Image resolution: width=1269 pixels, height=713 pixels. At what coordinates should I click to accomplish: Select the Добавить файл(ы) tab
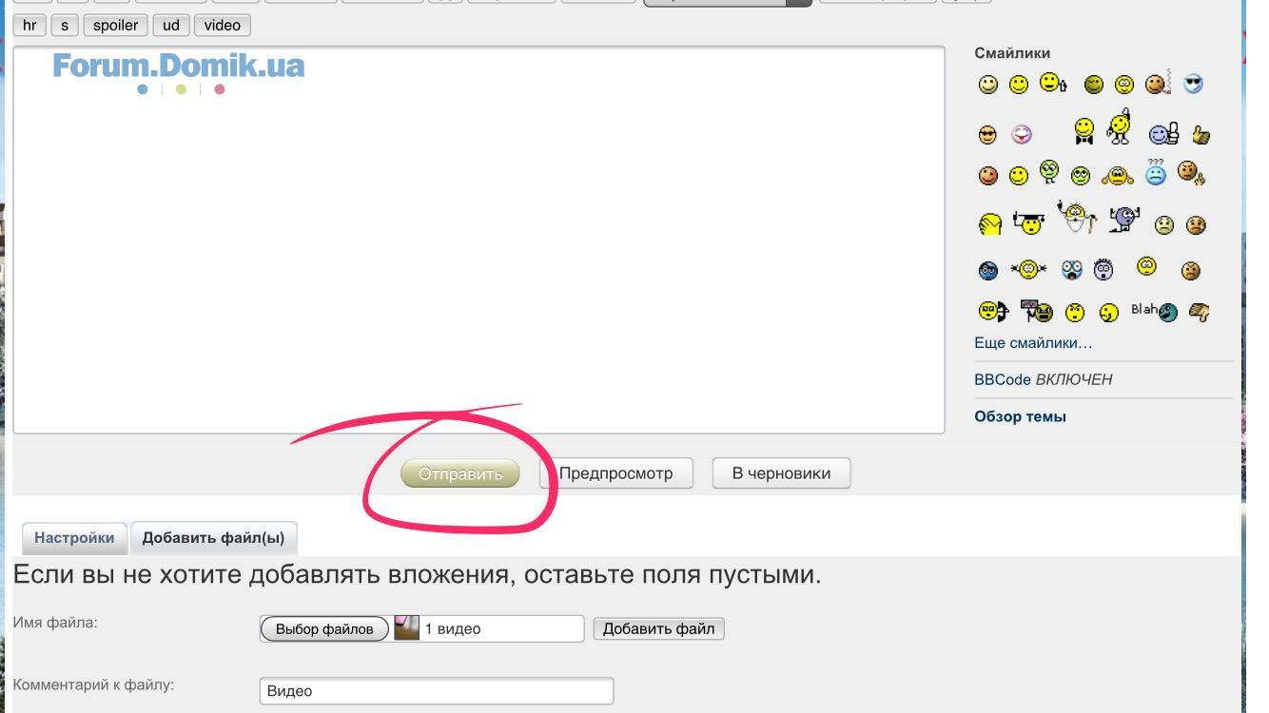point(213,538)
